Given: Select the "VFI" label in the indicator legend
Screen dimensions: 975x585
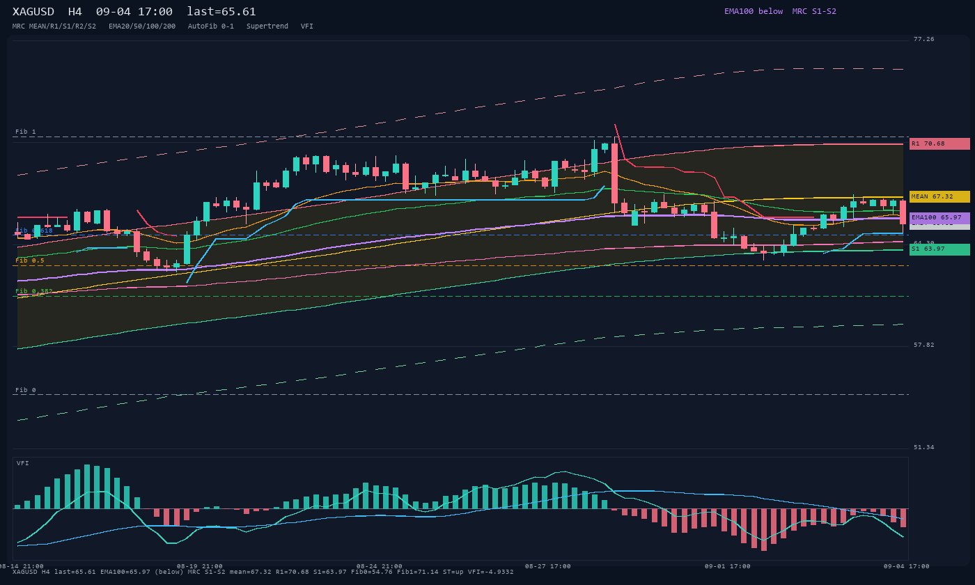Looking at the screenshot, I should coord(307,26).
